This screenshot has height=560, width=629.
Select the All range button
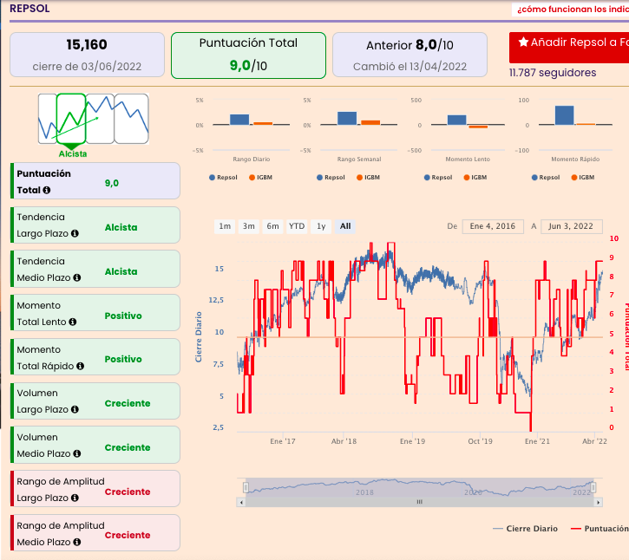(345, 226)
